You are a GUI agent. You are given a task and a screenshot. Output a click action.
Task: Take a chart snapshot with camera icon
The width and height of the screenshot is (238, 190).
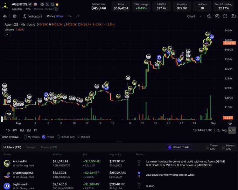click(x=233, y=16)
